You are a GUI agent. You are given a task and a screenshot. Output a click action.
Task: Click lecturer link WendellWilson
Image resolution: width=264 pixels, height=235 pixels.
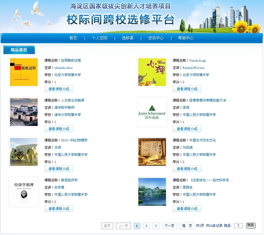coord(194,68)
